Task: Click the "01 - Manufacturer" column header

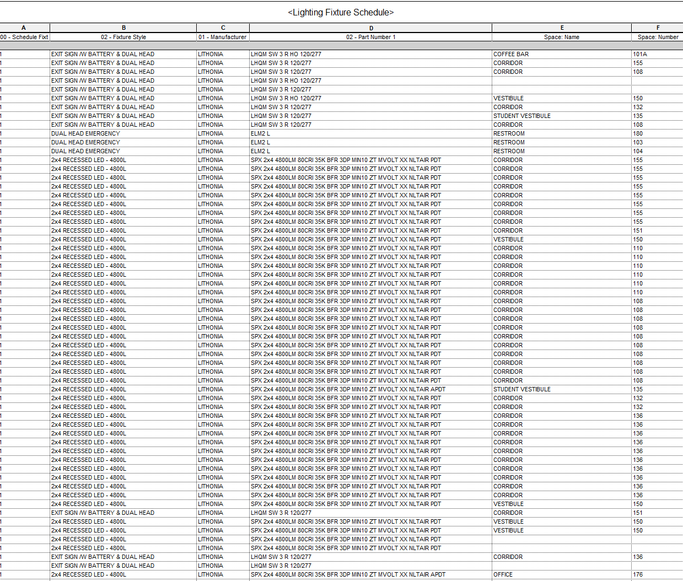Action: [222, 37]
